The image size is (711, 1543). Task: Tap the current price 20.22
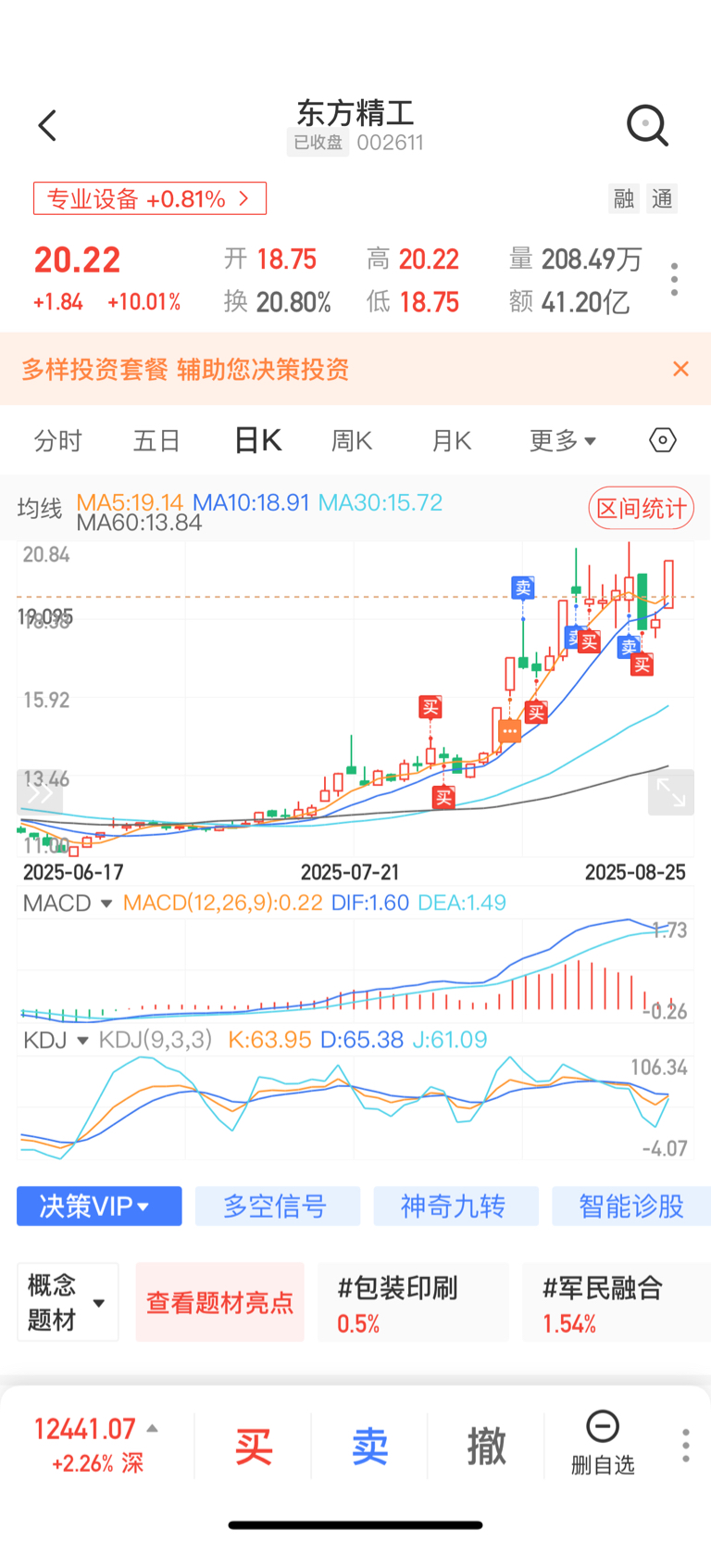[77, 260]
